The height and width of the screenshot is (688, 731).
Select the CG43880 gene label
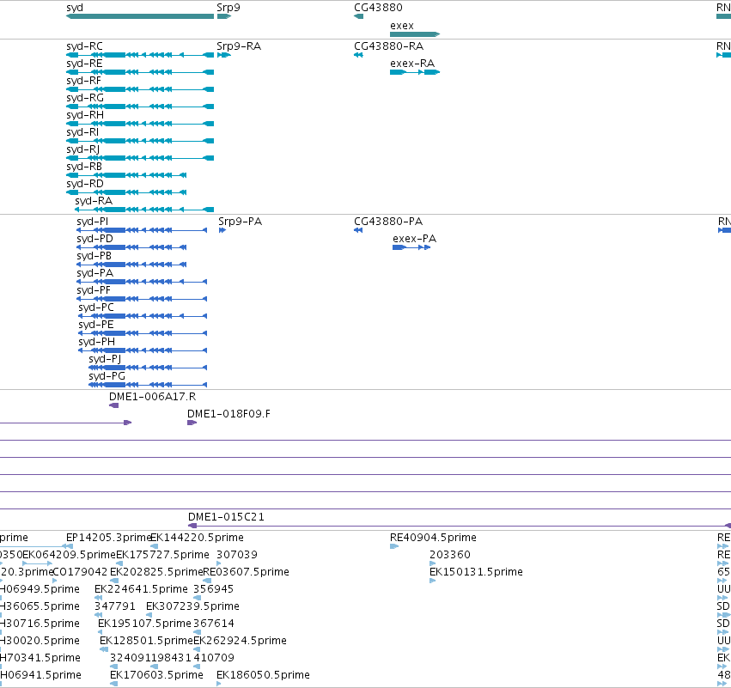(x=378, y=8)
